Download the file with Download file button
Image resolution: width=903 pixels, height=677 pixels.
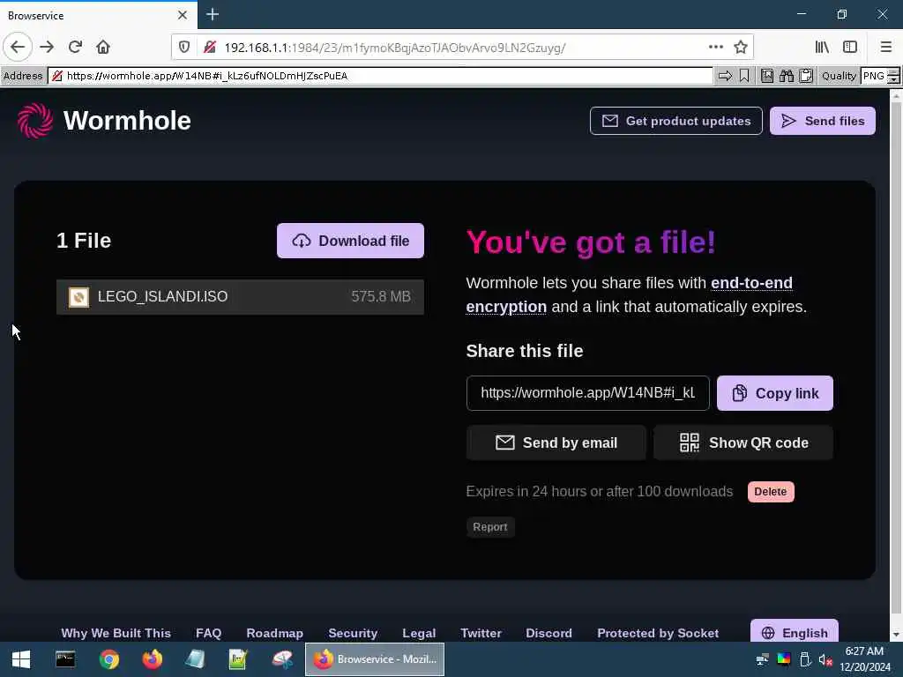tap(350, 241)
